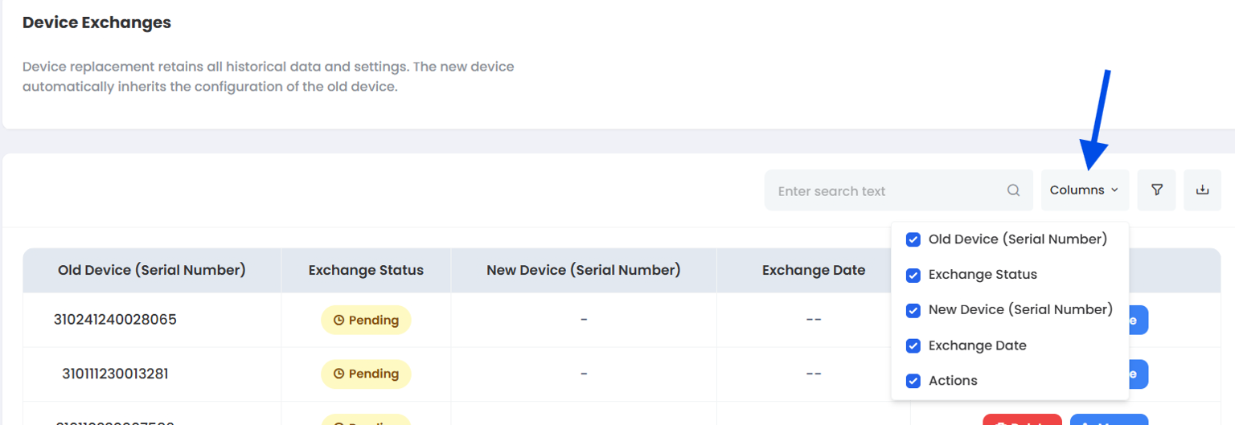The width and height of the screenshot is (1235, 425).
Task: Click clock icon in first row's Pending badge
Action: pyautogui.click(x=338, y=321)
